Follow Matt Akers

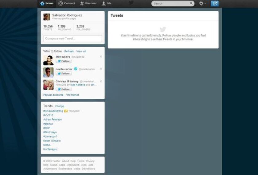click(x=64, y=61)
